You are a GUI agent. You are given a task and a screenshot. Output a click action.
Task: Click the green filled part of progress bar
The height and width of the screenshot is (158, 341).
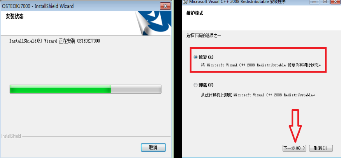click(x=60, y=89)
